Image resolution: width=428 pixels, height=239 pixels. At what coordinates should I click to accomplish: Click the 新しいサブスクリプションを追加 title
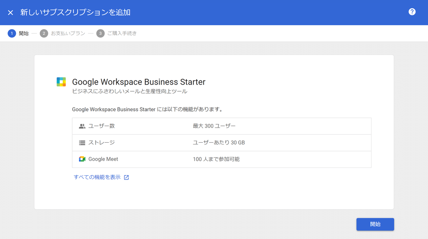pos(75,12)
